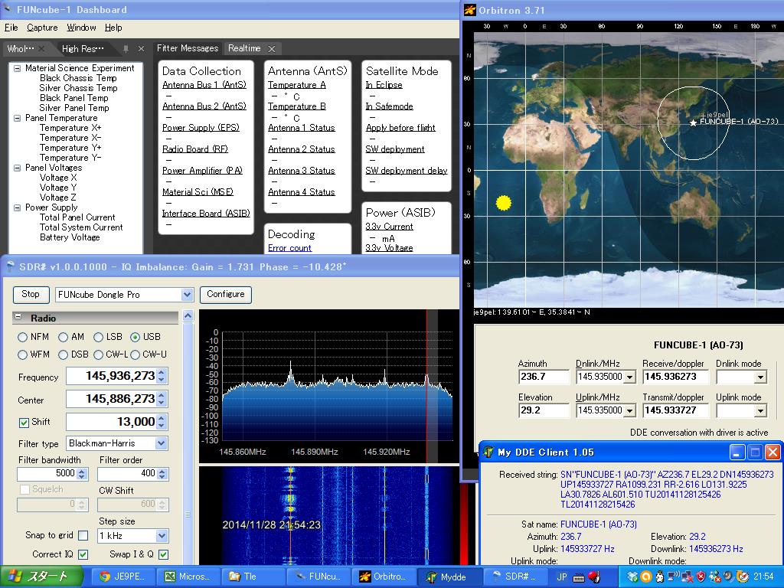This screenshot has height=588, width=784.
Task: Toggle Swap I & Q checkbox
Action: (164, 554)
